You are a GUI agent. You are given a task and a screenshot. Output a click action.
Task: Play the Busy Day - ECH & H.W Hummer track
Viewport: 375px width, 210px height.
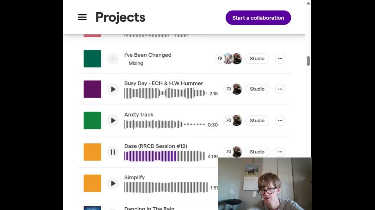pos(113,89)
